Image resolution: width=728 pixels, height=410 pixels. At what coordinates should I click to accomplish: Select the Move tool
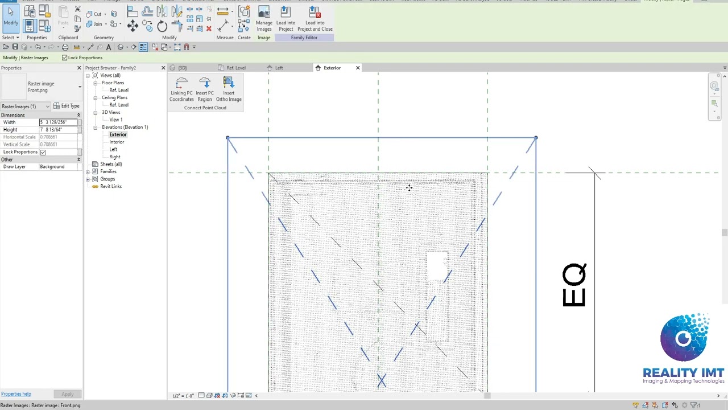(133, 25)
